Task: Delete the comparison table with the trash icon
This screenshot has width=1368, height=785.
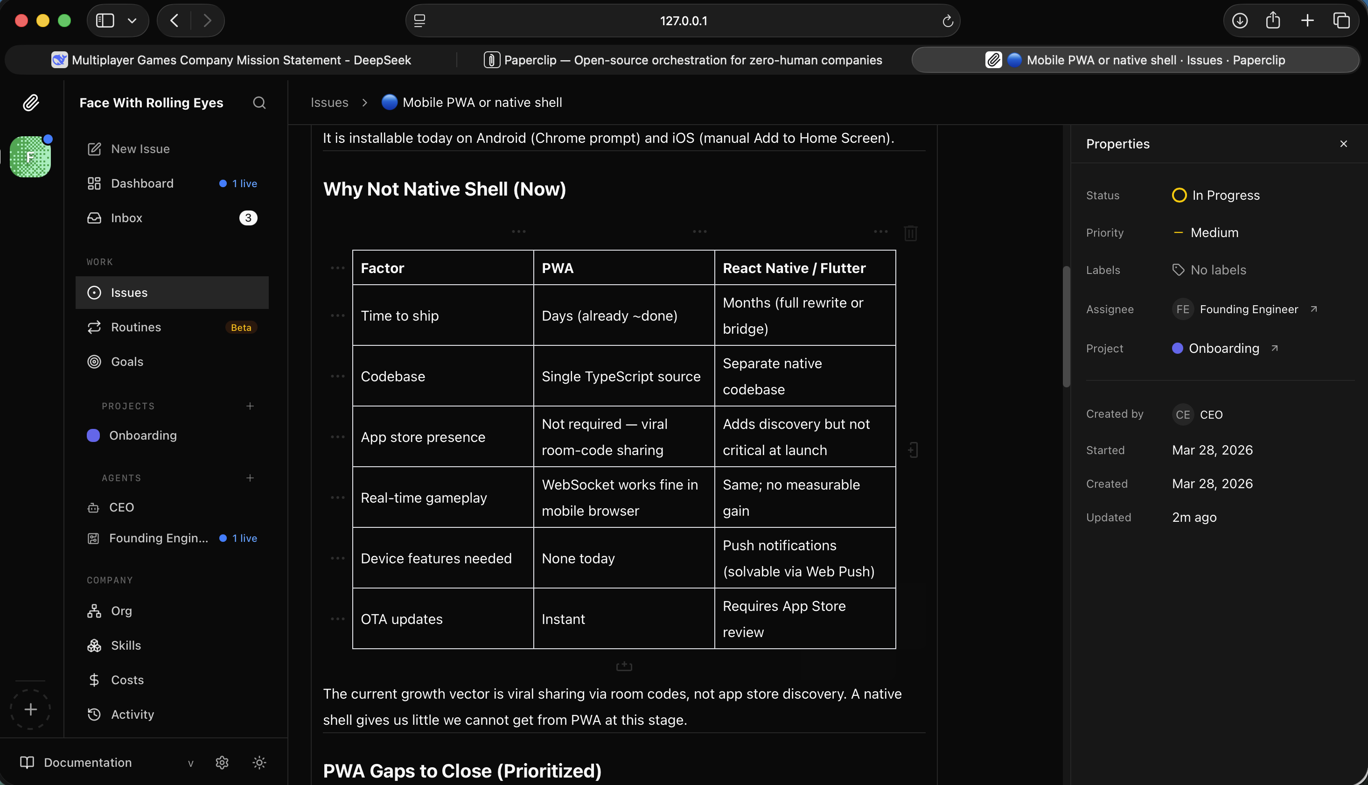Action: (910, 233)
